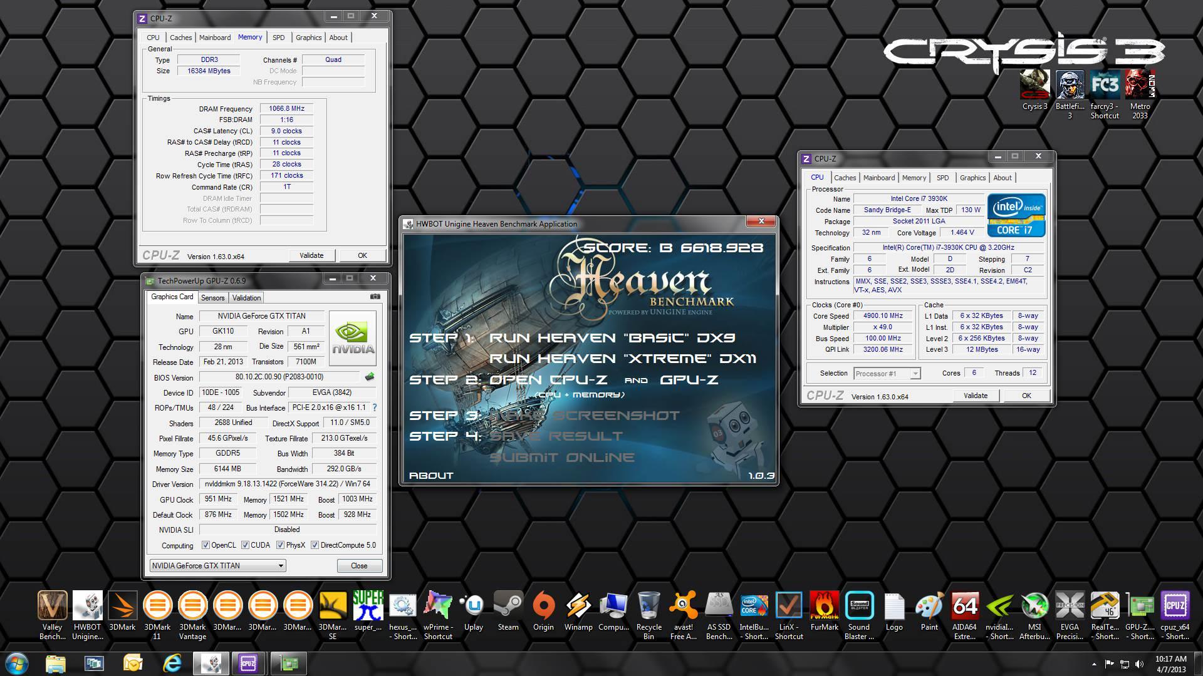Image resolution: width=1203 pixels, height=676 pixels.
Task: Open the HWBOT Unigine desktop icon
Action: (87, 614)
